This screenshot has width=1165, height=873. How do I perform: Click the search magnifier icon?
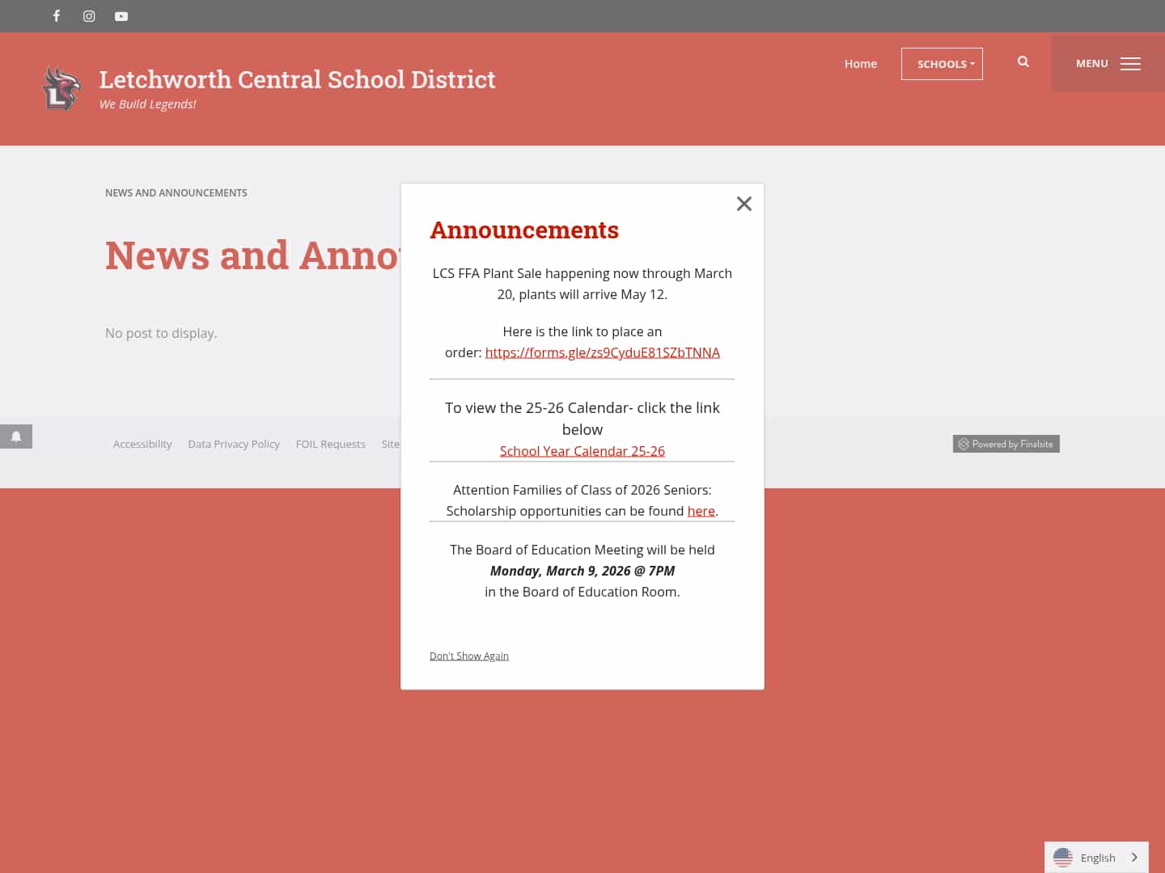1023,61
